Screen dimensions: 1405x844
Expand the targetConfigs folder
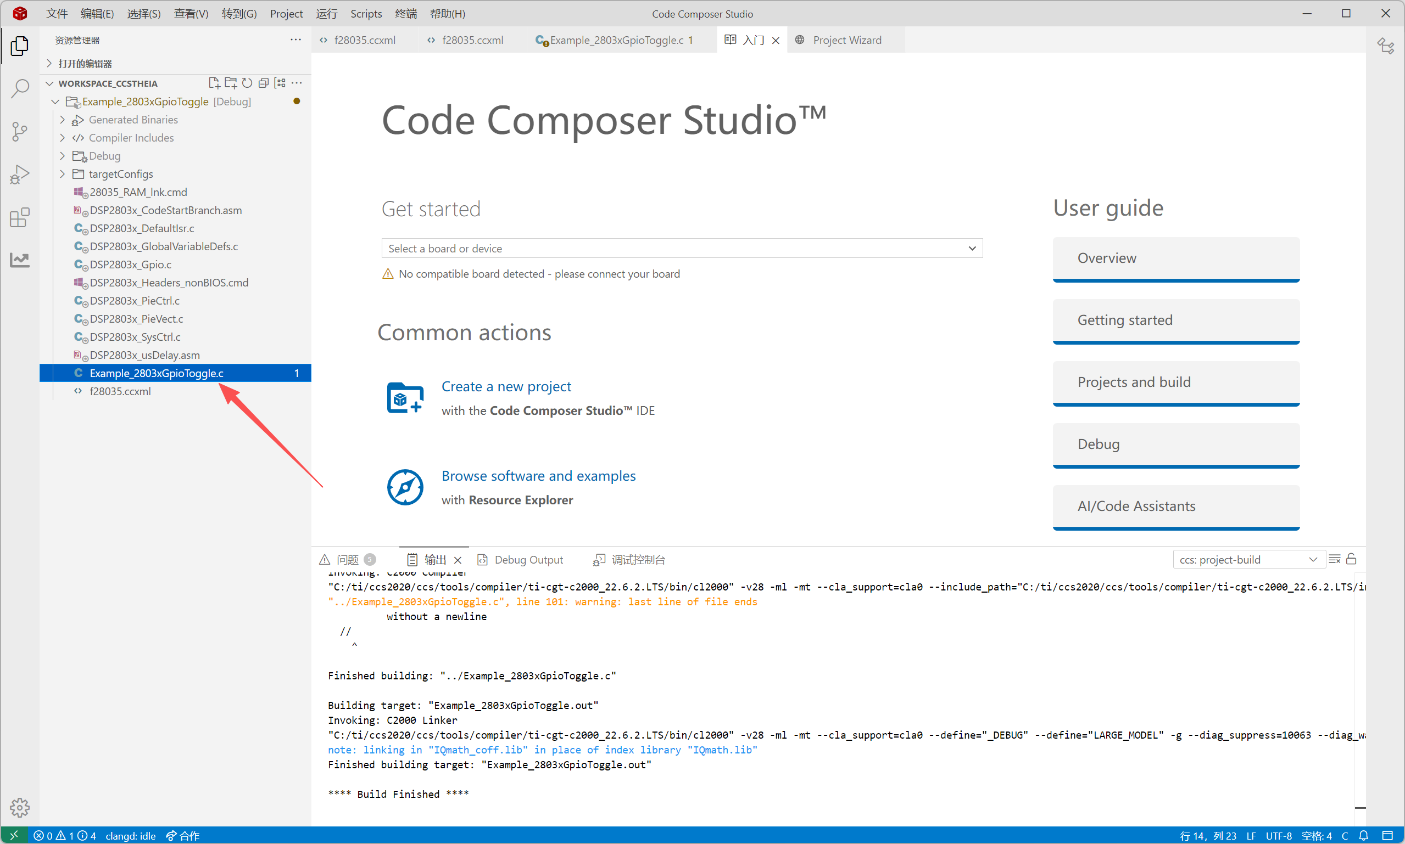tap(120, 174)
